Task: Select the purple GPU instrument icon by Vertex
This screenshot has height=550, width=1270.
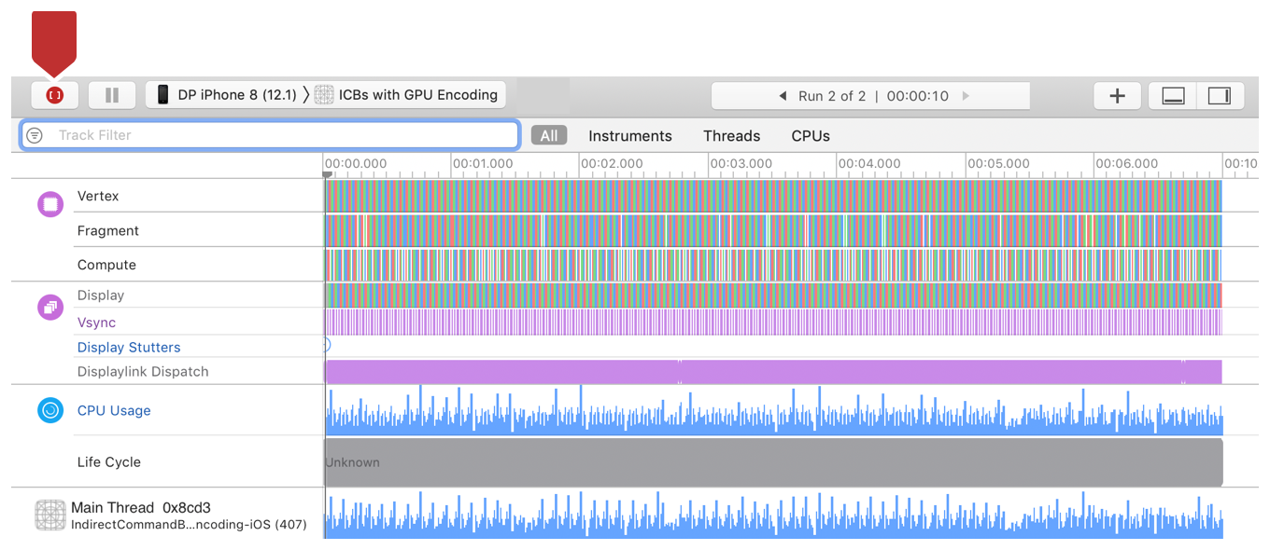Action: pos(50,204)
